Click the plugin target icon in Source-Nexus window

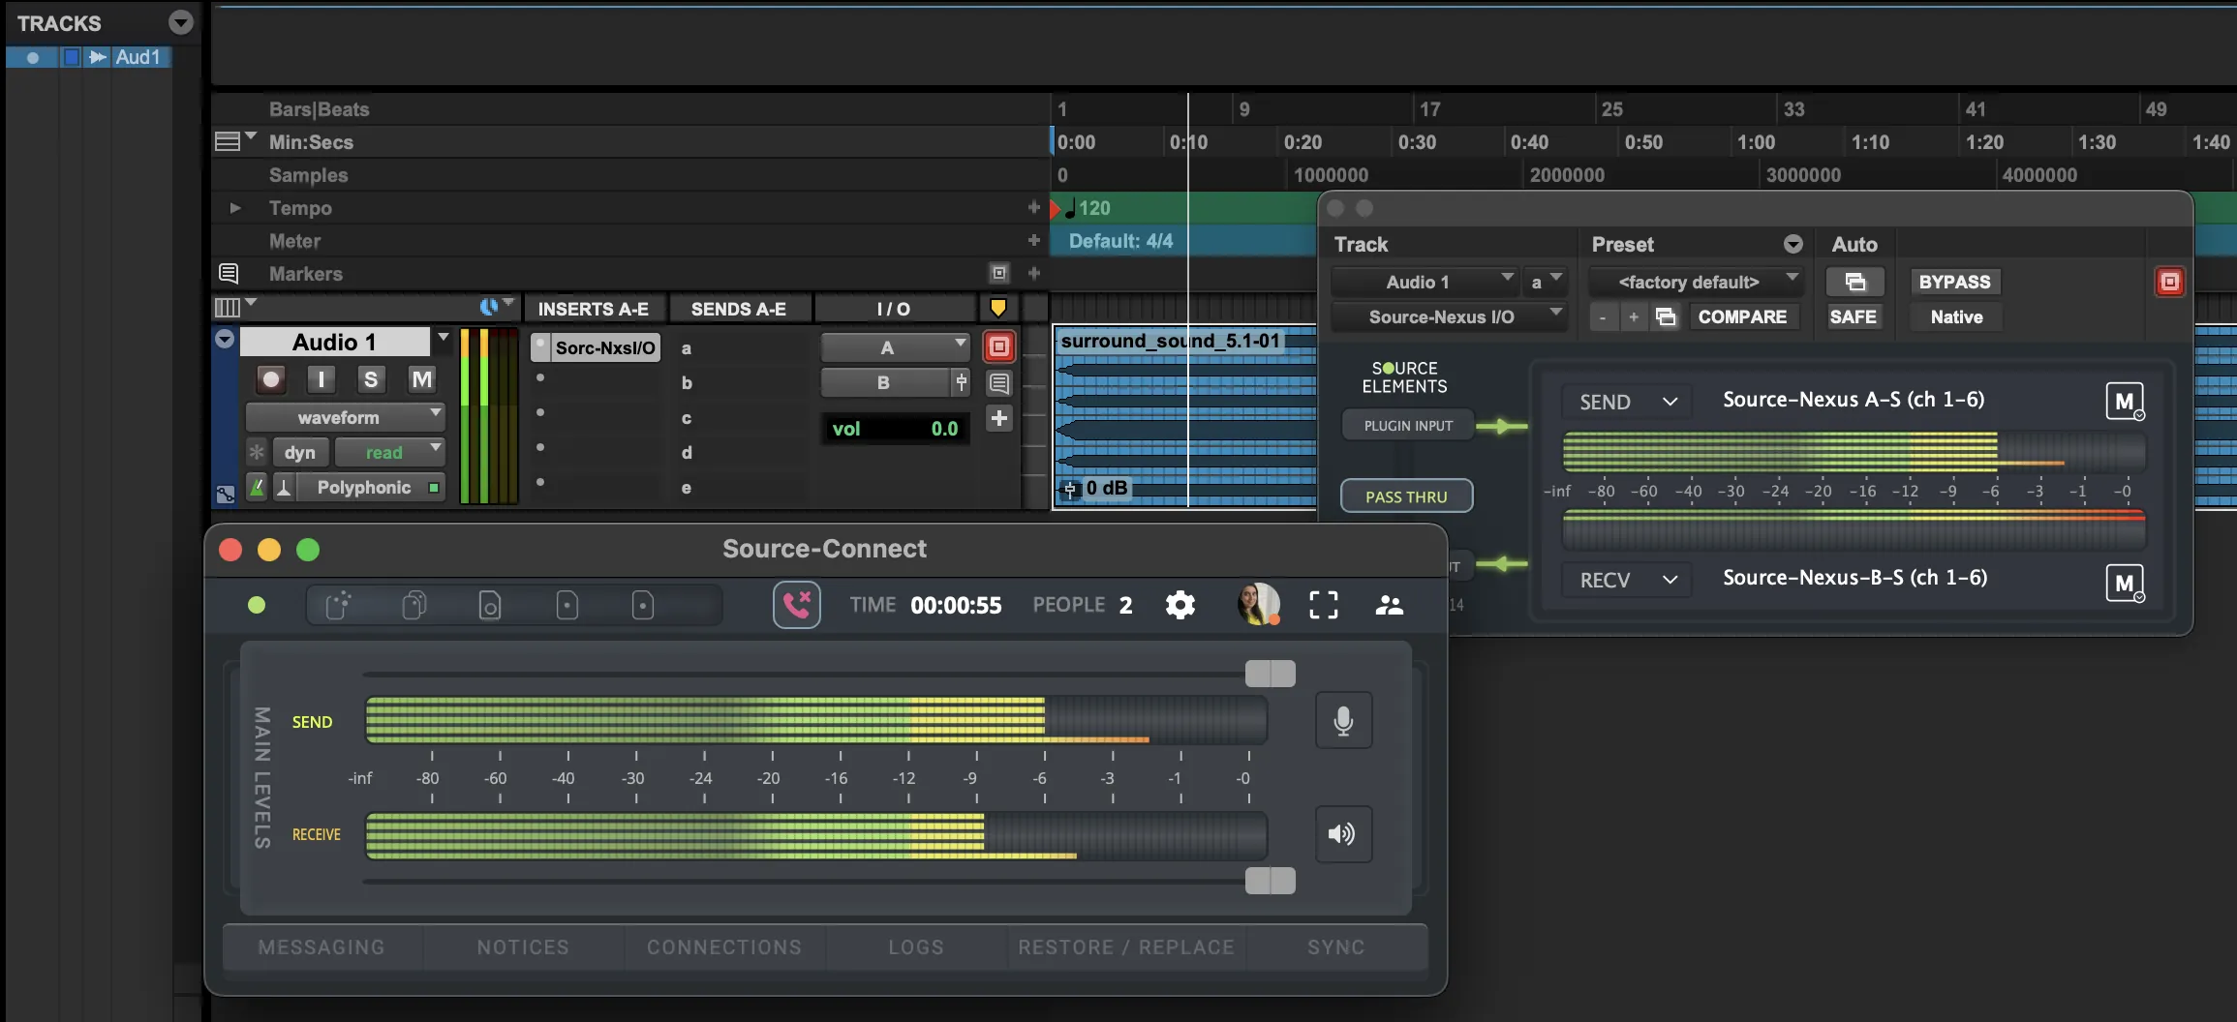[2169, 282]
